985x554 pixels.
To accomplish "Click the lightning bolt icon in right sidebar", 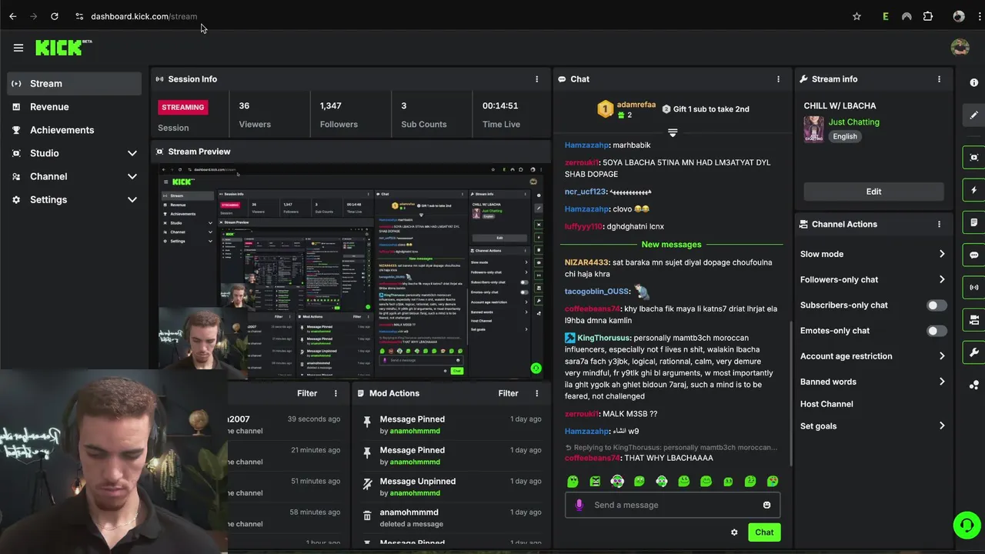I will [974, 190].
